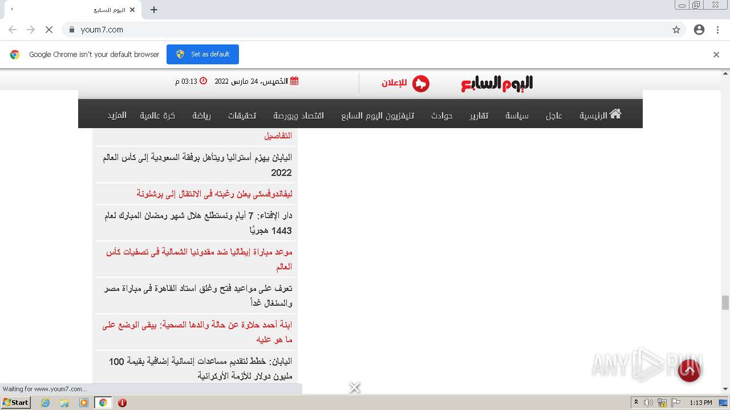The image size is (730, 410).
Task: Click the red stop-sign taskbar icon
Action: point(122,403)
